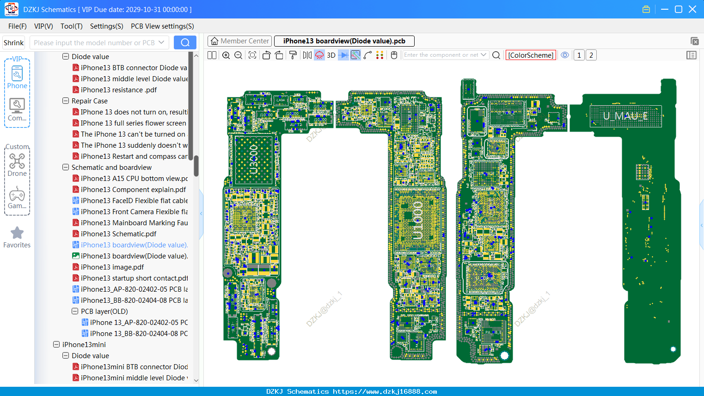Viewport: 704px width, 396px height.
Task: Toggle the diode value display
Action: click(x=343, y=55)
